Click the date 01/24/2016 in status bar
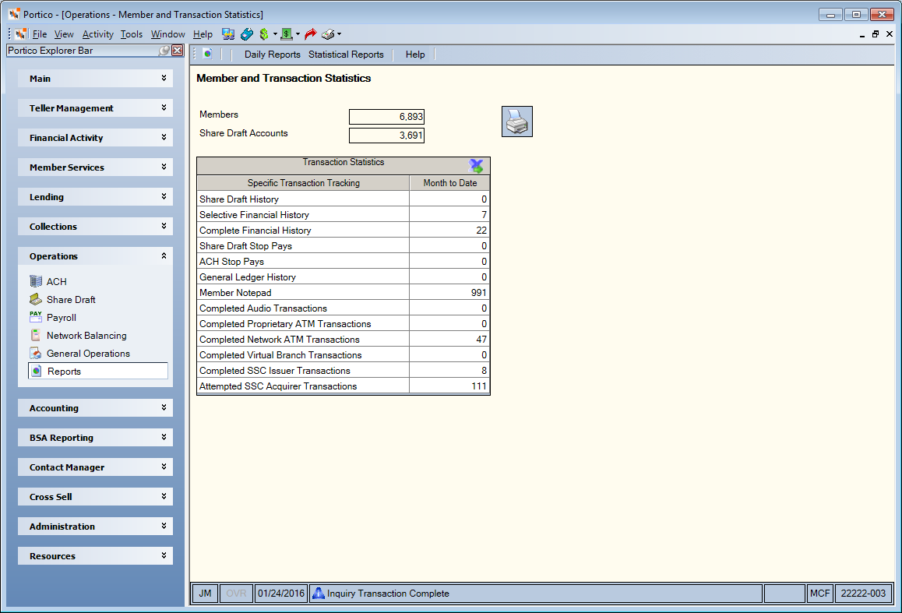 click(280, 594)
